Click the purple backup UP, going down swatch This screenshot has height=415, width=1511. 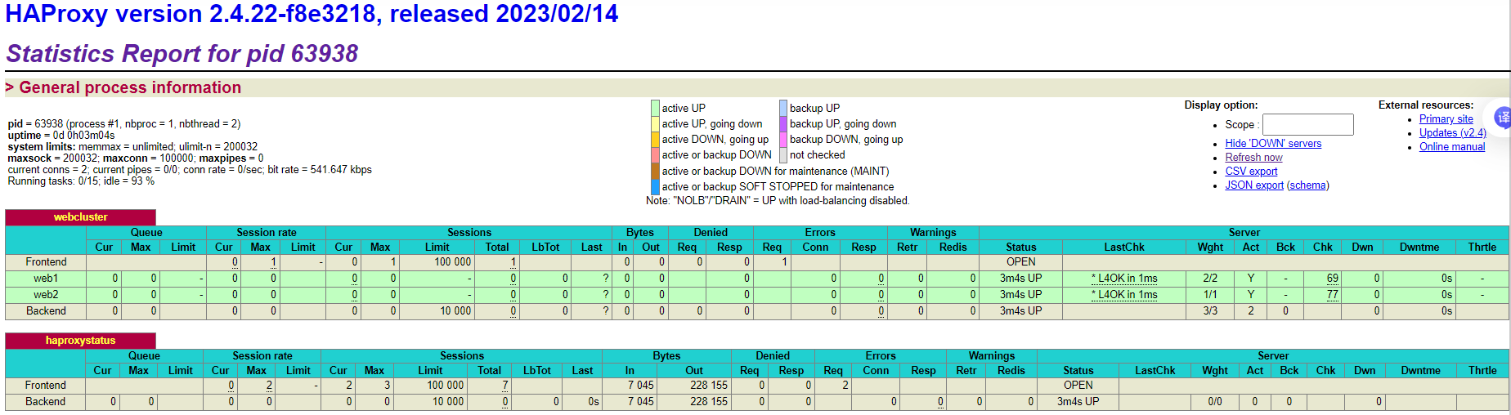point(783,124)
